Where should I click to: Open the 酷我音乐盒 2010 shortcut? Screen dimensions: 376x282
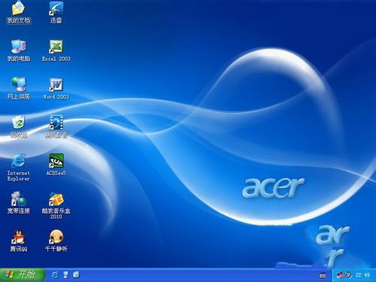point(56,206)
